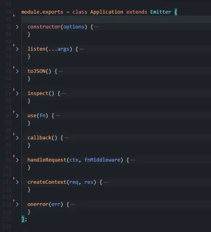Click the ellipsis after constructor(options) {
The width and height of the screenshot is (211, 232).
(x=97, y=27)
